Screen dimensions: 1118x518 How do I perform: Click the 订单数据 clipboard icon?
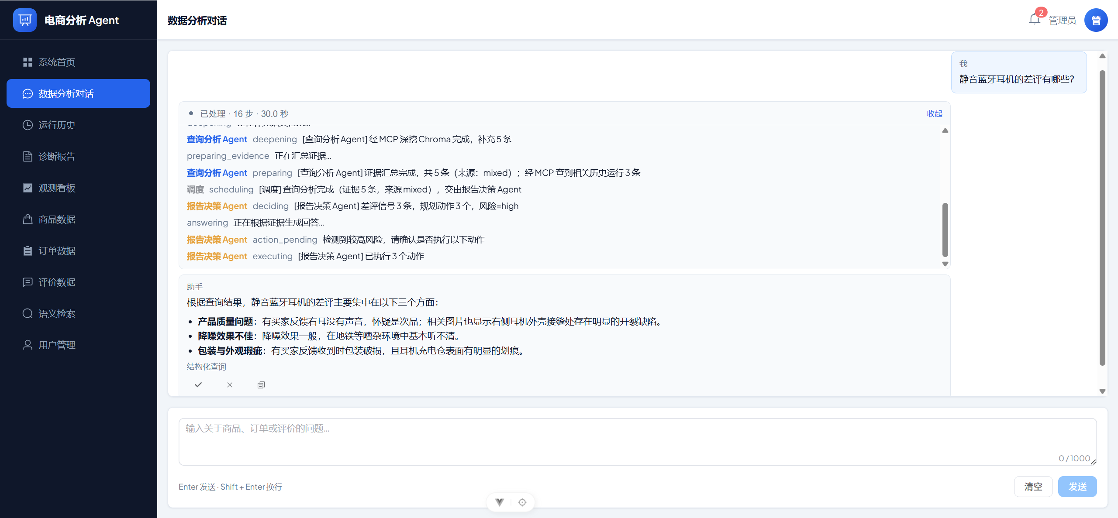[28, 251]
